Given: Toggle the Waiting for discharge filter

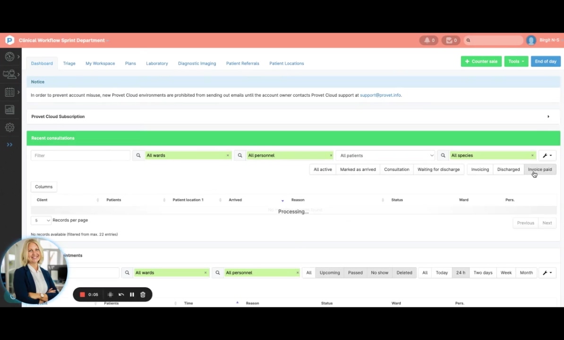Looking at the screenshot, I should 438,170.
